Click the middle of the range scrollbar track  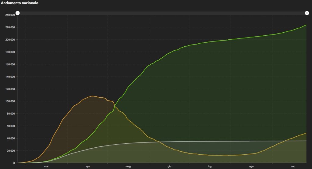[162, 13]
